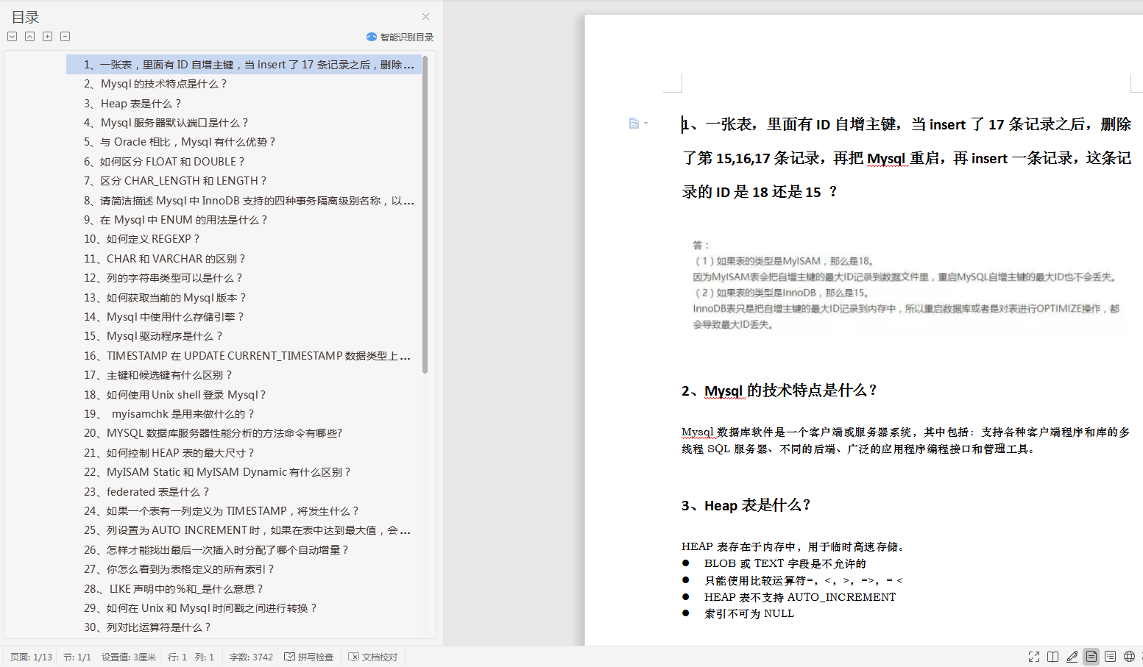Click bullet text BLOB 或 TEXT 字段是不允许的

tap(785, 563)
